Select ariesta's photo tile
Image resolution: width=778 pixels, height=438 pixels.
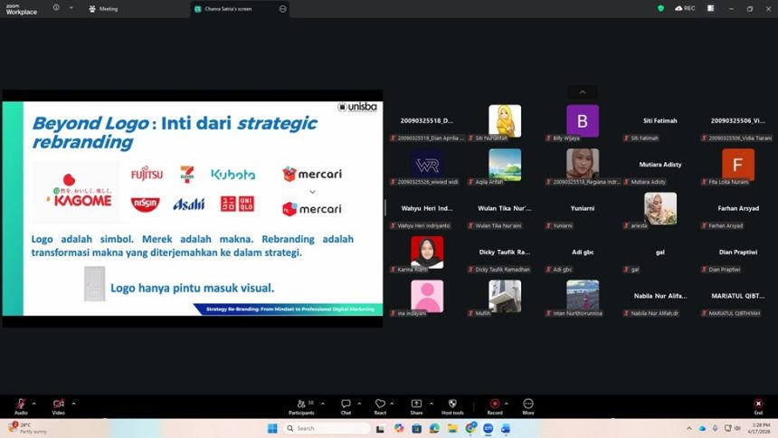point(659,208)
